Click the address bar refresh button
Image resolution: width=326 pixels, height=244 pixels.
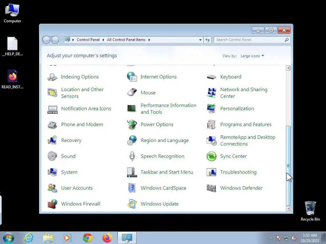208,40
